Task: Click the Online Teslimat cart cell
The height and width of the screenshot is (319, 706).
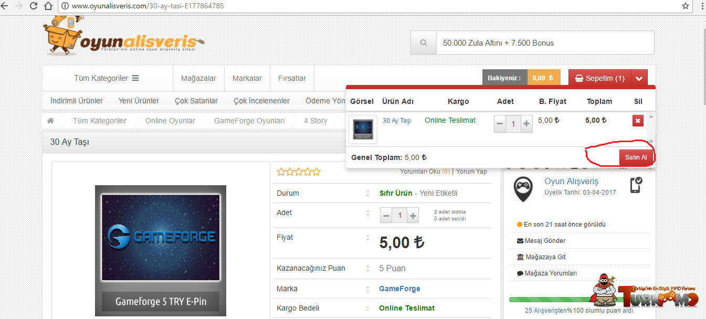Action: pos(450,120)
